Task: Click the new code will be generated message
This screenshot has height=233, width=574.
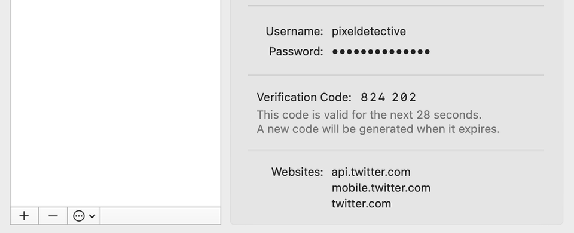Action: (x=378, y=129)
